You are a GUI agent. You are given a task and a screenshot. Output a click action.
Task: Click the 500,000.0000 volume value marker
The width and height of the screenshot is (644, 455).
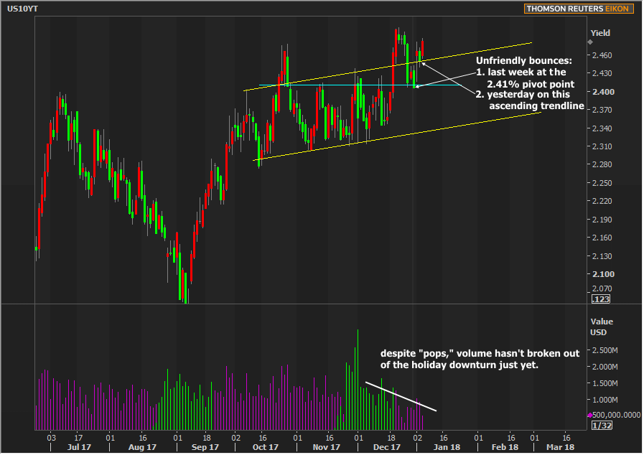click(x=616, y=415)
